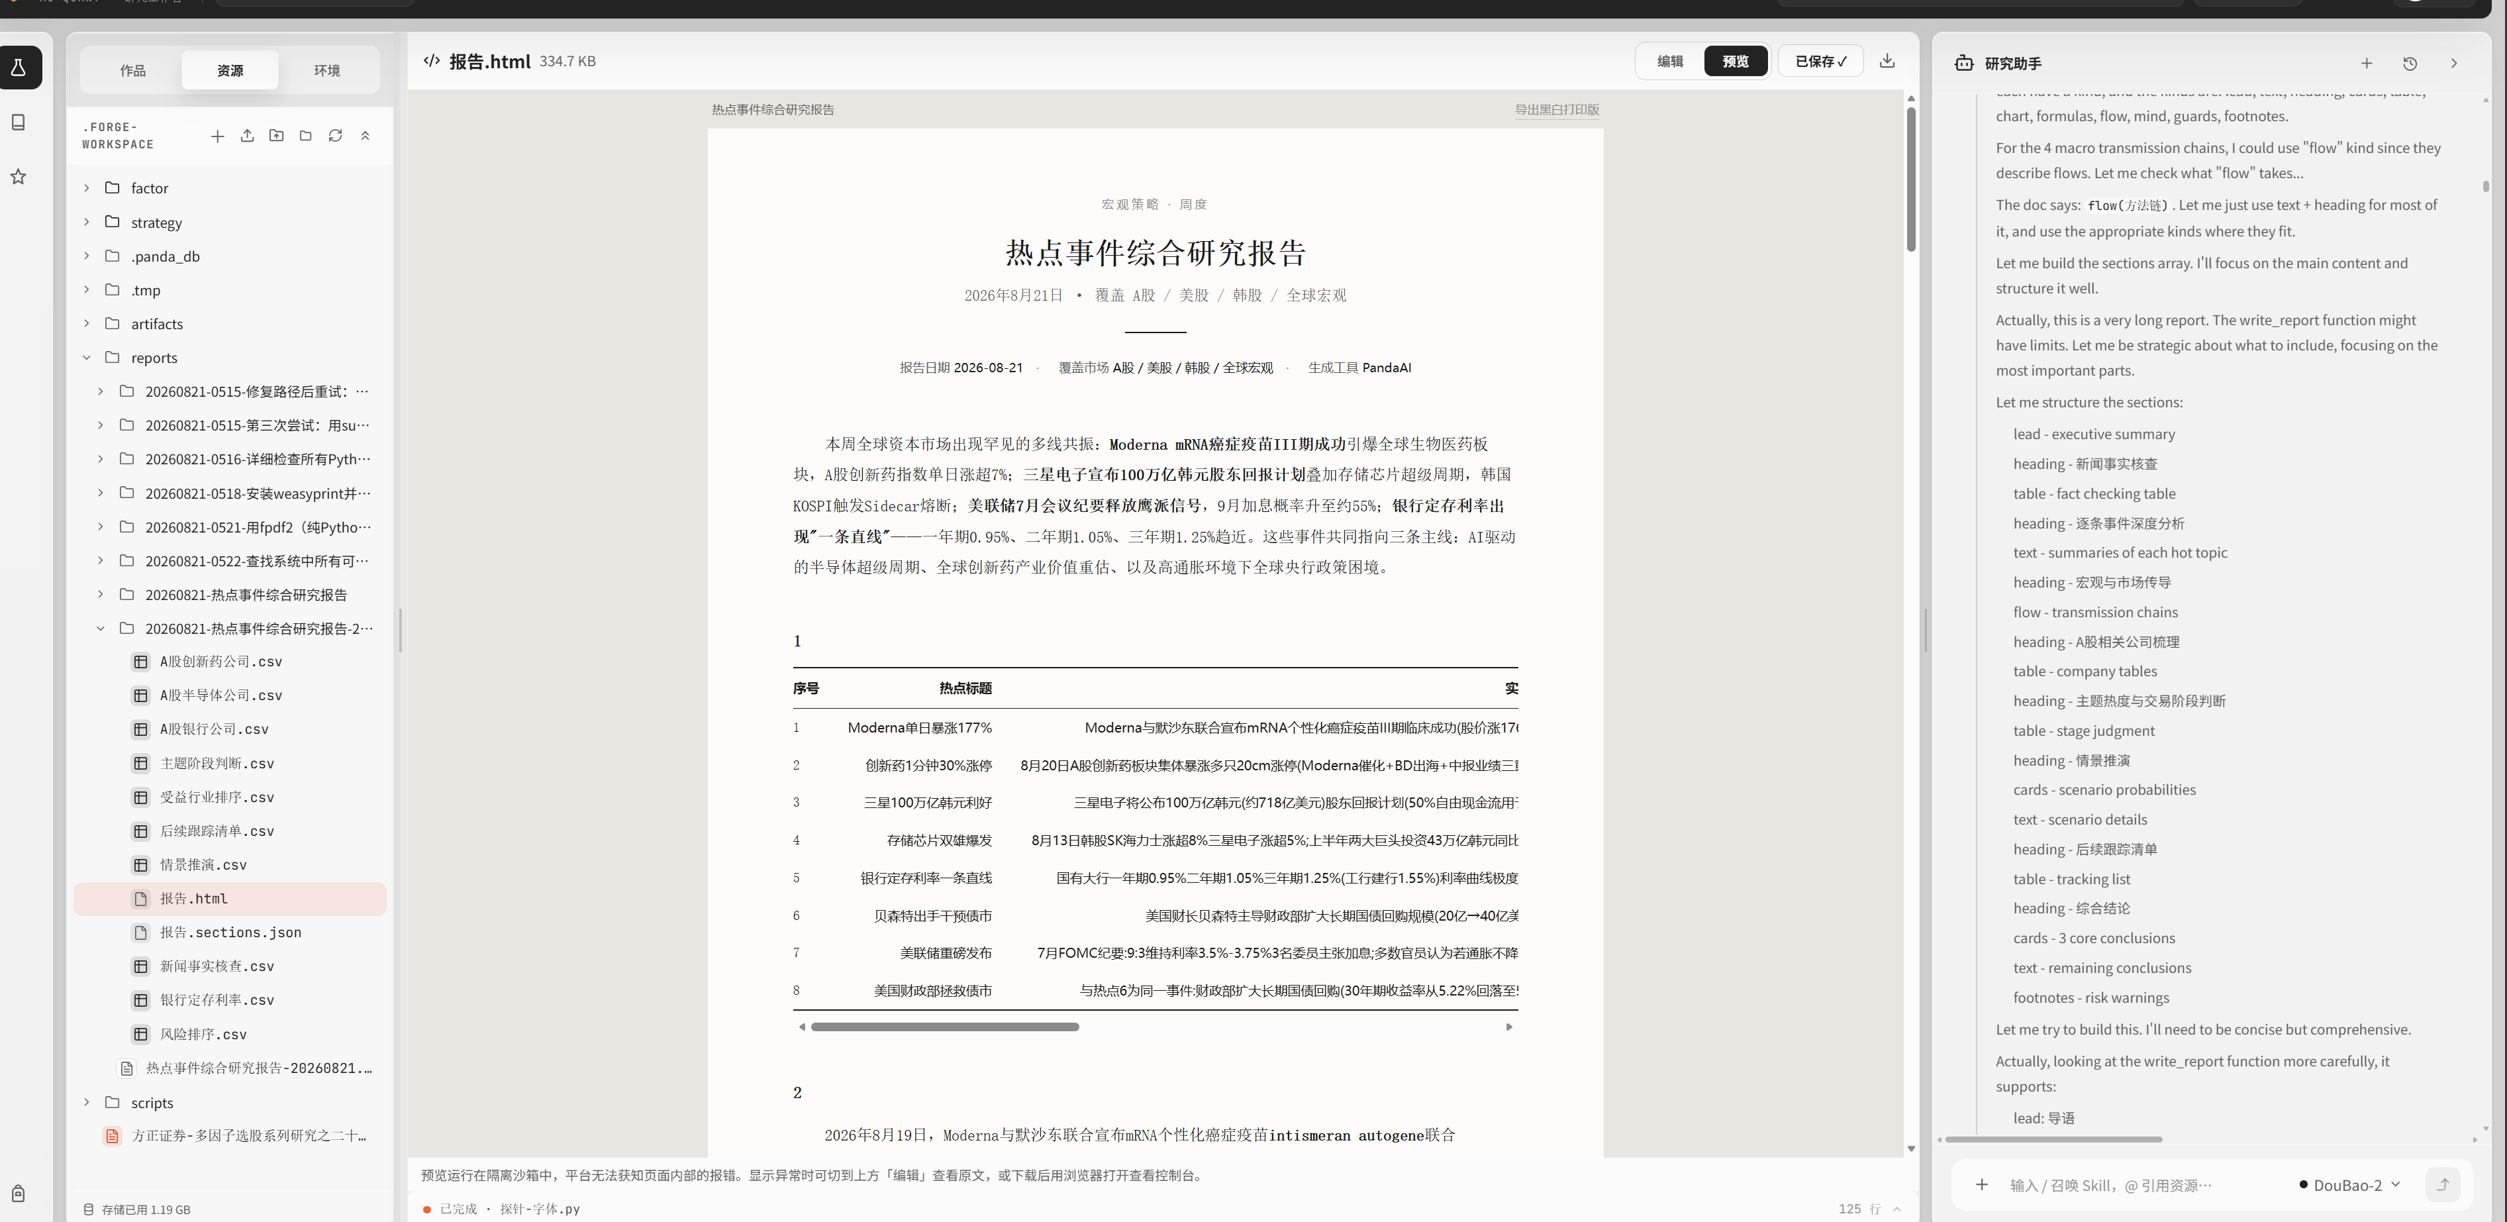Open the notebook icon in left sidebar

[19, 122]
